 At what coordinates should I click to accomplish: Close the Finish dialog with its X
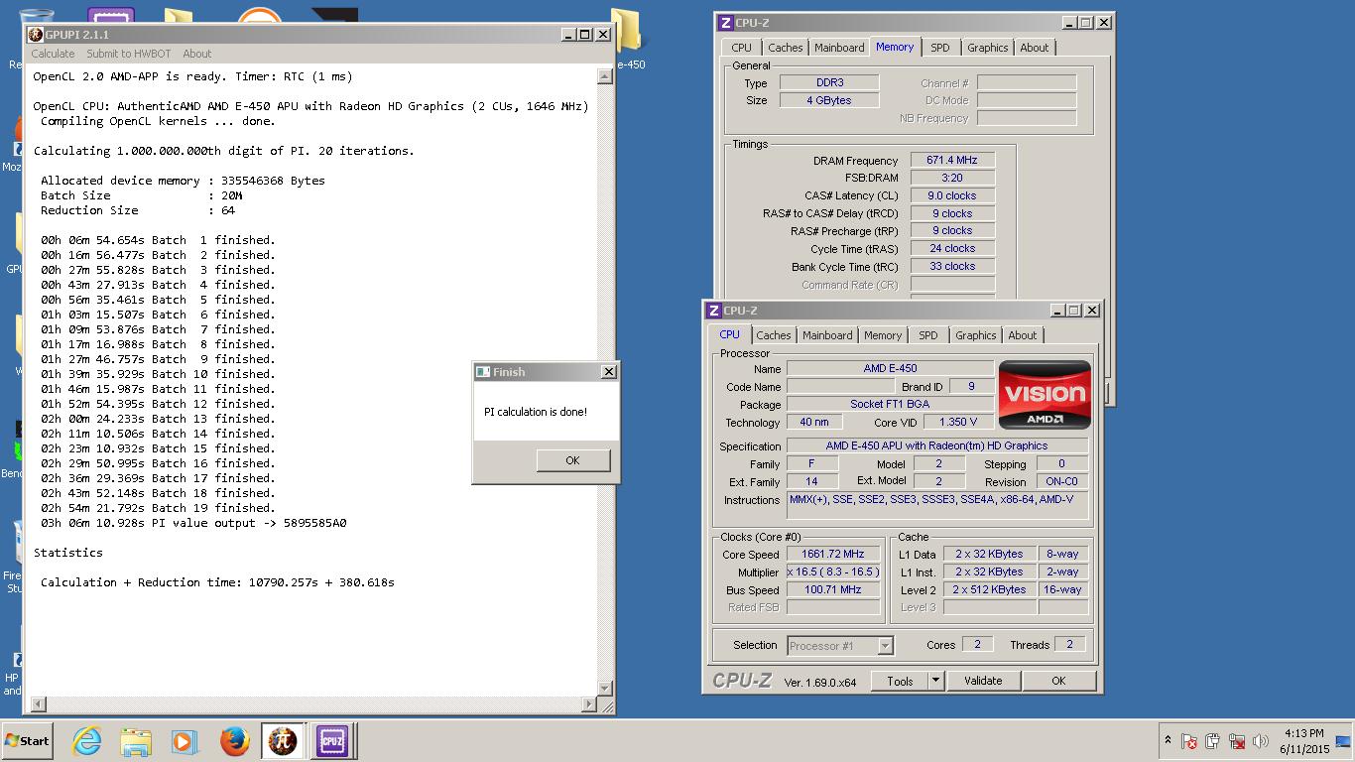[x=609, y=372]
